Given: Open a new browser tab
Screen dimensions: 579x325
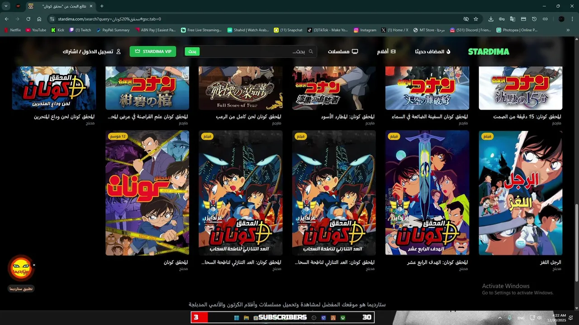Looking at the screenshot, I should [102, 6].
